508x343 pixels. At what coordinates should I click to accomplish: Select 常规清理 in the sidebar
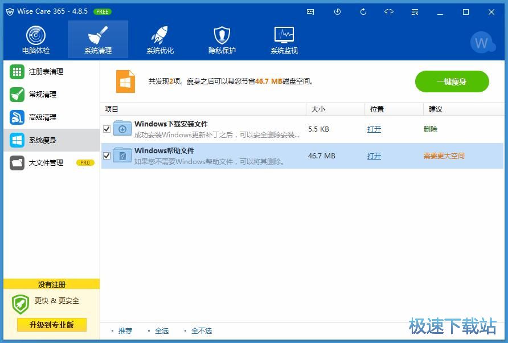click(x=51, y=95)
